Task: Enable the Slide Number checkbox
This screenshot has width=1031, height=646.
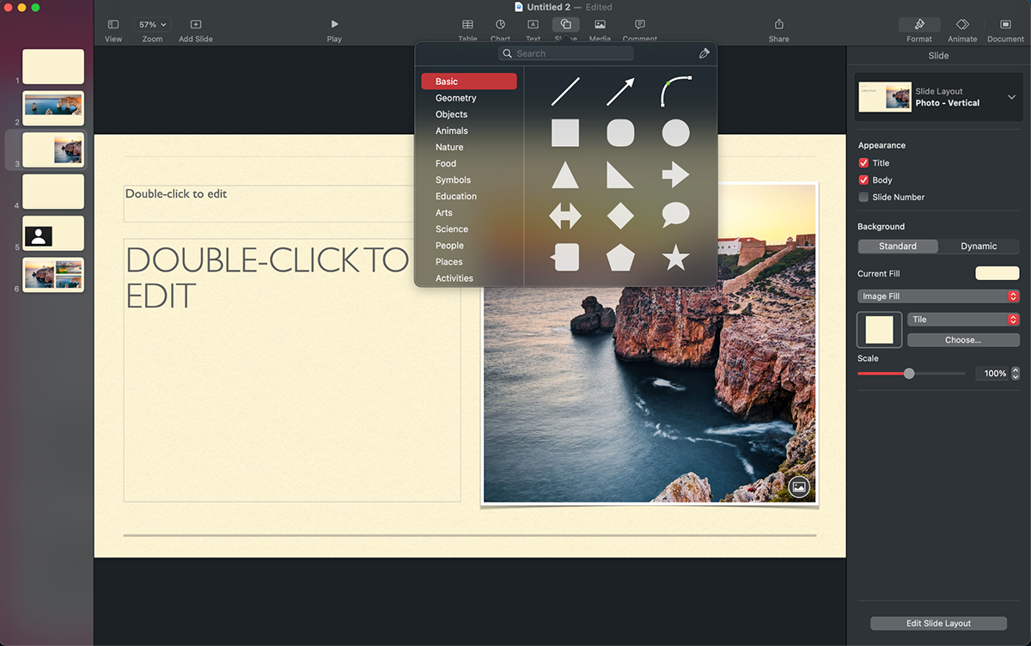Action: (863, 197)
